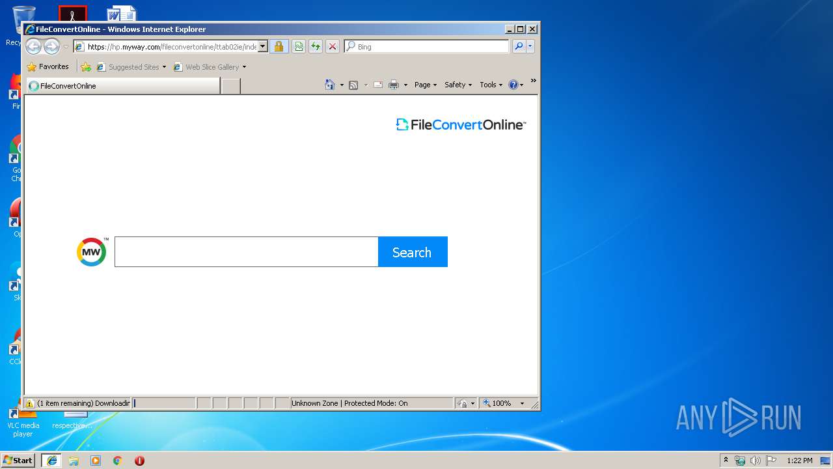Click the Action Center flag icon
Screen dimensions: 833x469
click(x=771, y=461)
